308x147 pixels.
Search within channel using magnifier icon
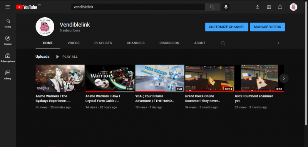click(x=223, y=43)
